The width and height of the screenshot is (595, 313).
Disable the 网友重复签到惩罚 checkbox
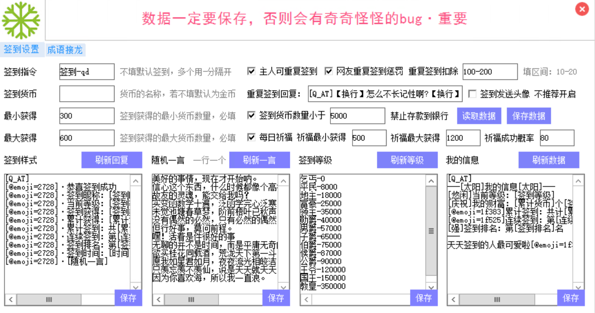329,71
